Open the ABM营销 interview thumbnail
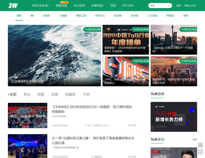This screenshot has width=205, height=158. tap(174, 153)
